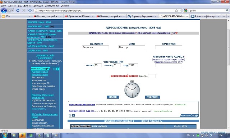The height and width of the screenshot is (138, 230).
Task: Bookmark this page with the star icon
Action: 176,10
